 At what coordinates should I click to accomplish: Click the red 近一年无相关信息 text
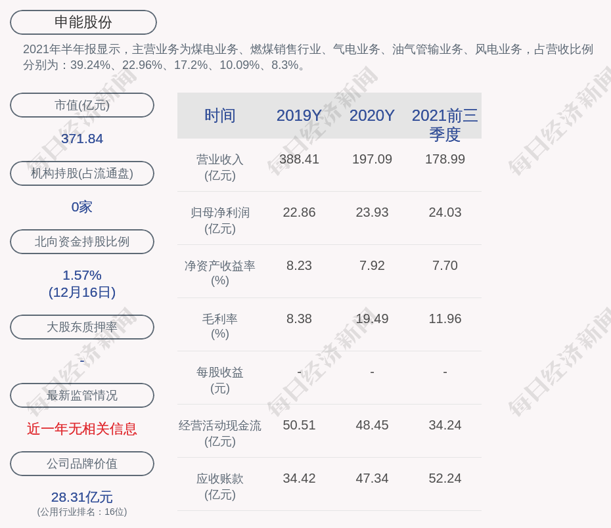tap(82, 429)
